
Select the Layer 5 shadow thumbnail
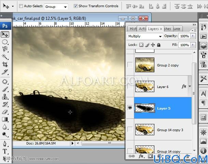pos(145,108)
